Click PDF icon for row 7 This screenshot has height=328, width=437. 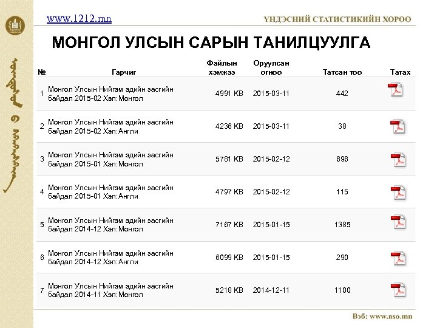(398, 291)
